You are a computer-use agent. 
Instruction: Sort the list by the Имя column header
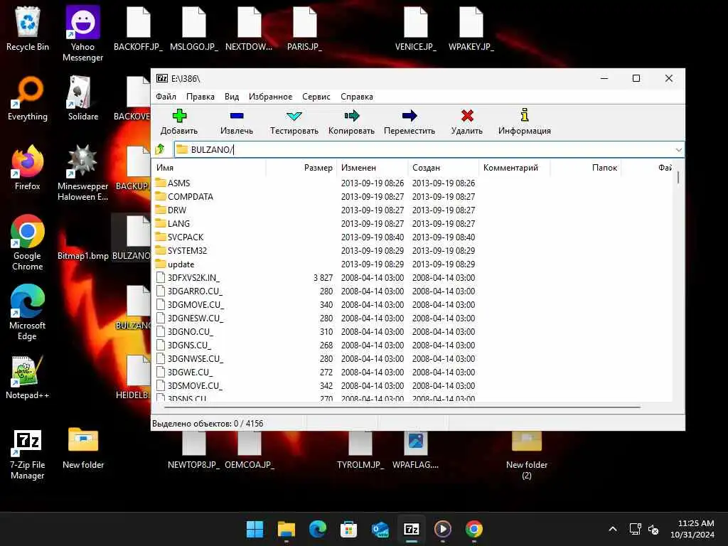click(x=209, y=168)
